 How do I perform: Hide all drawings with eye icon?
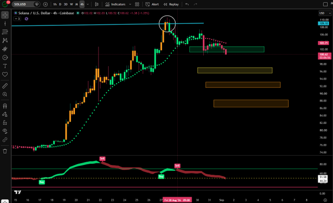(x=5, y=131)
